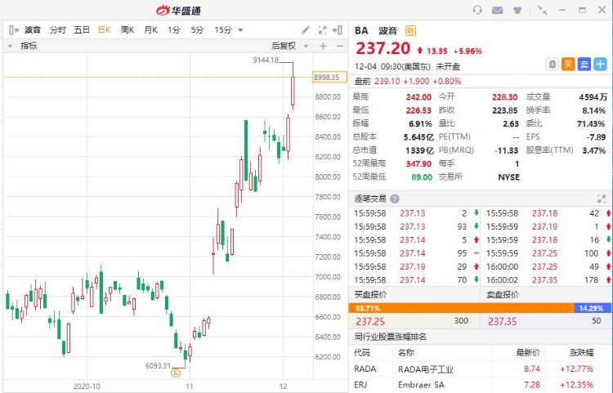Image resolution: width=613 pixels, height=393 pixels.
Task: Sort by 涨跌幅 column header
Action: point(581,353)
